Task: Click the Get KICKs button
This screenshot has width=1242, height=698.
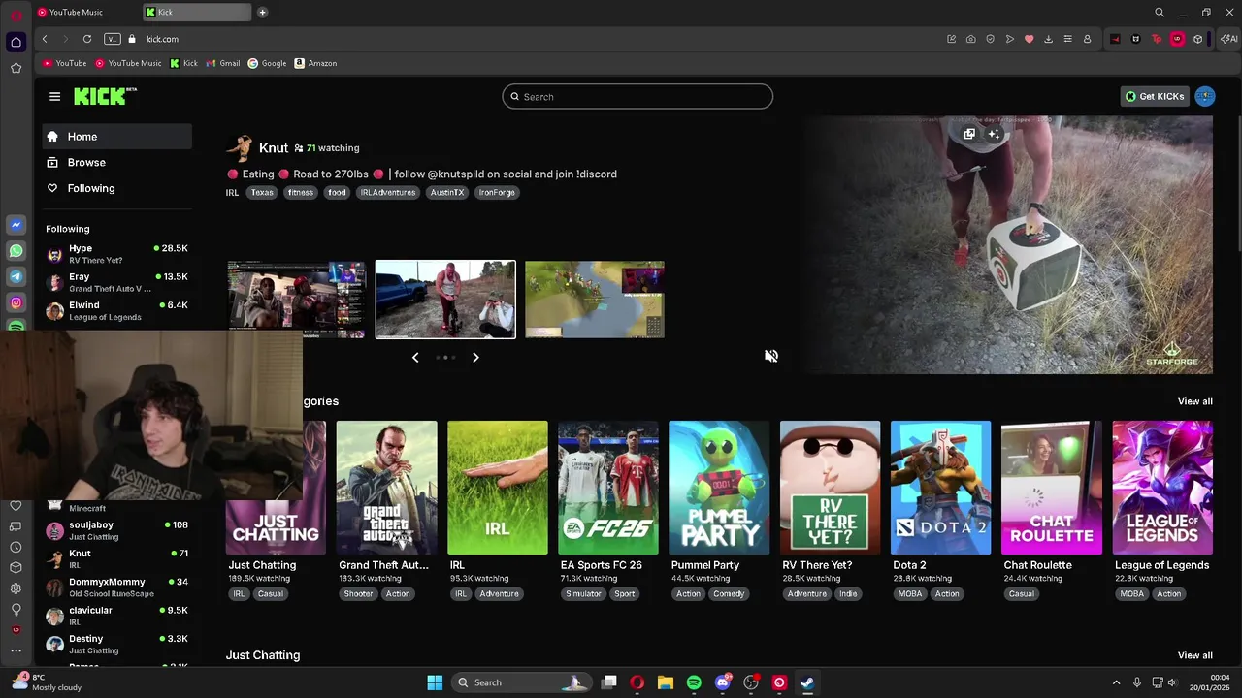Action: tap(1154, 96)
